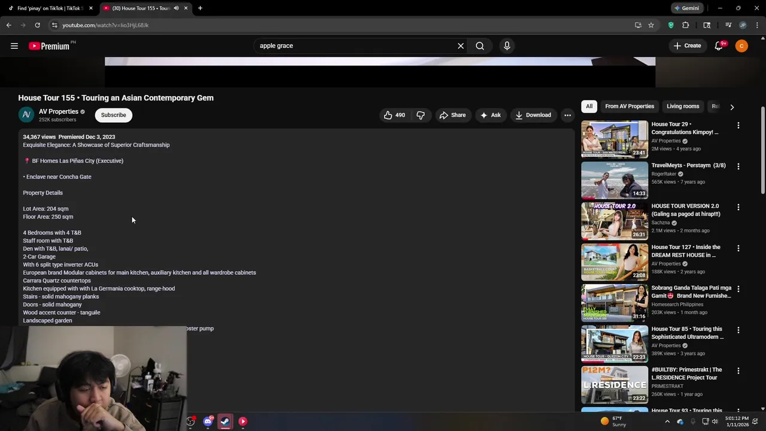The height and width of the screenshot is (431, 766).
Task: Share this video
Action: pyautogui.click(x=452, y=115)
